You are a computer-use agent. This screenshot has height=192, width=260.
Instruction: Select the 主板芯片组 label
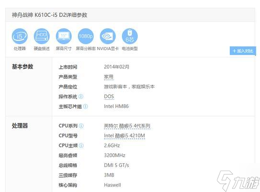(70, 107)
